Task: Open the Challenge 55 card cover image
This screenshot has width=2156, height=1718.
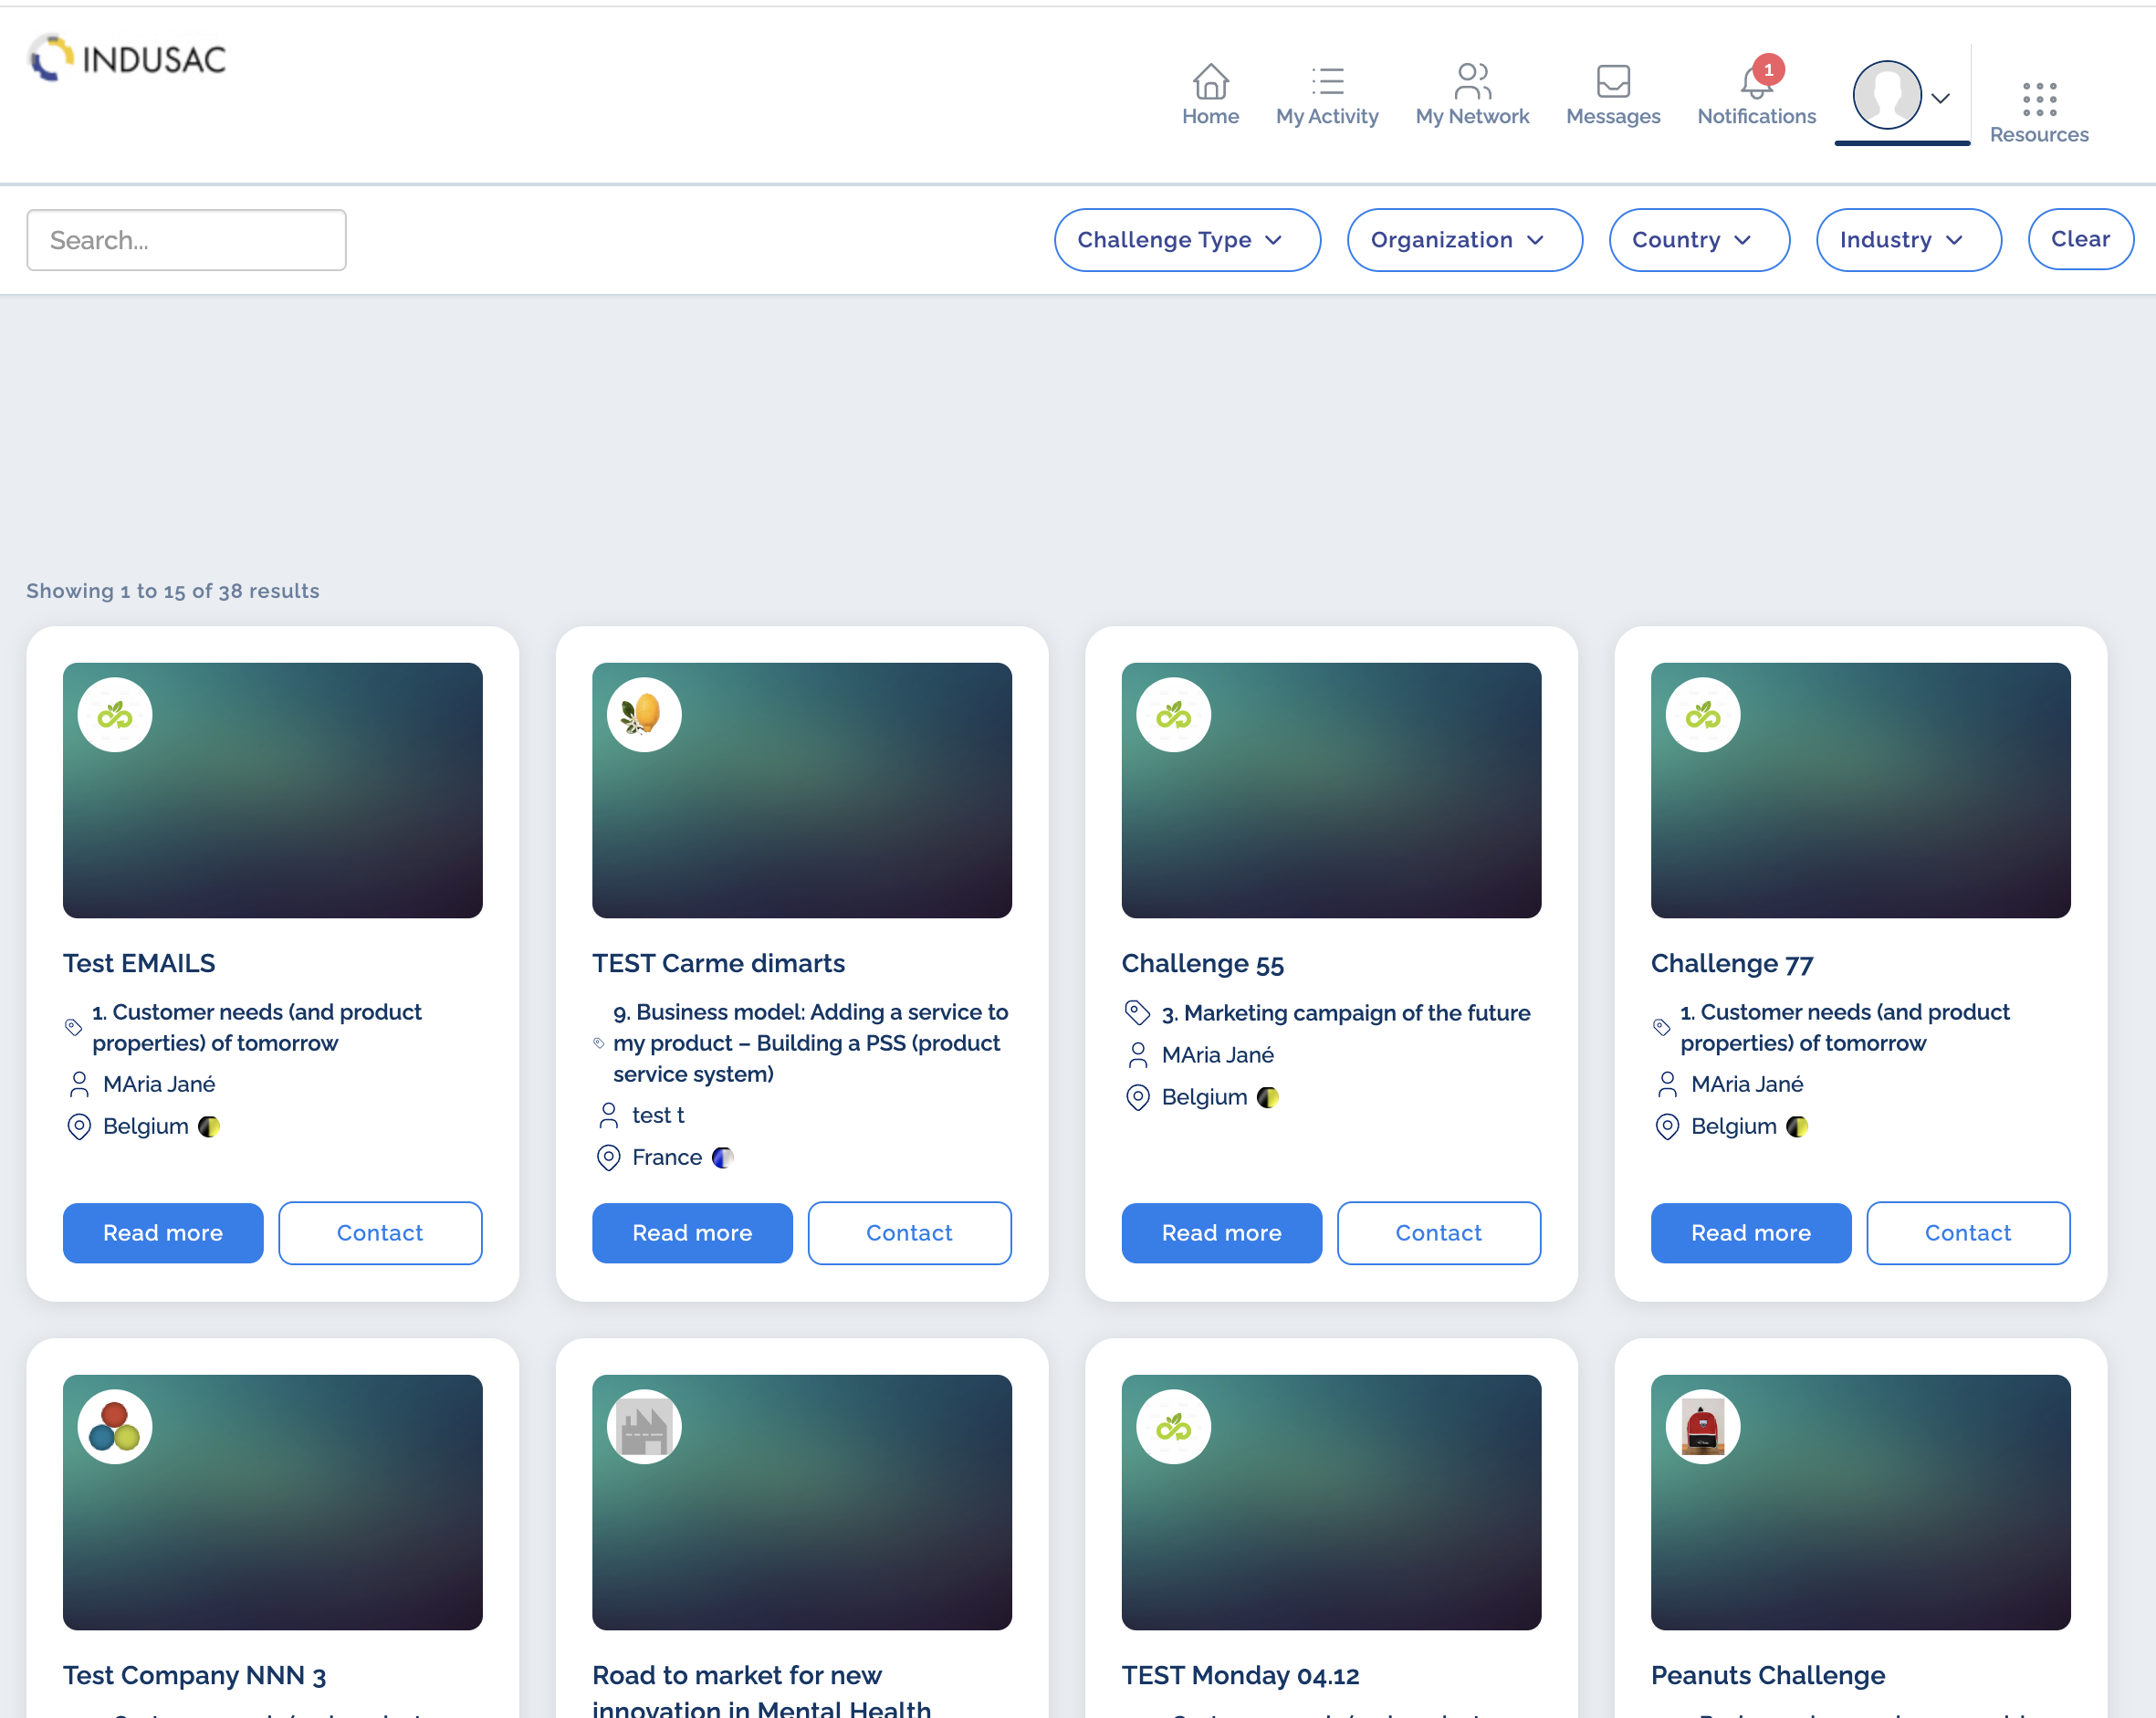Action: point(1330,790)
